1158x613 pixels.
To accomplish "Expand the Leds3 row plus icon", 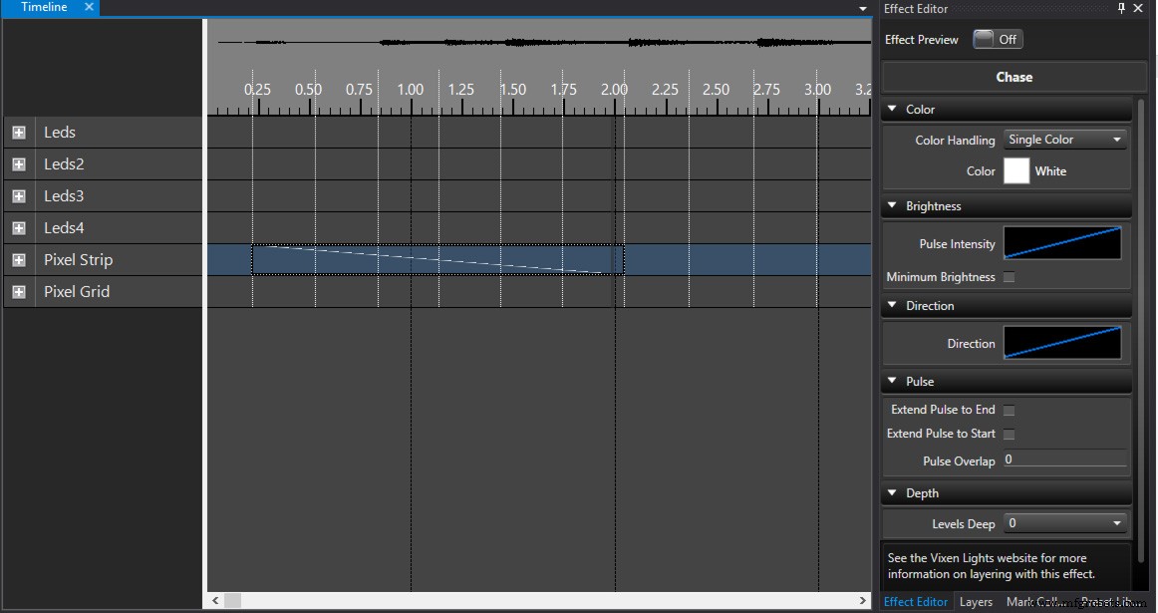I will tap(19, 196).
